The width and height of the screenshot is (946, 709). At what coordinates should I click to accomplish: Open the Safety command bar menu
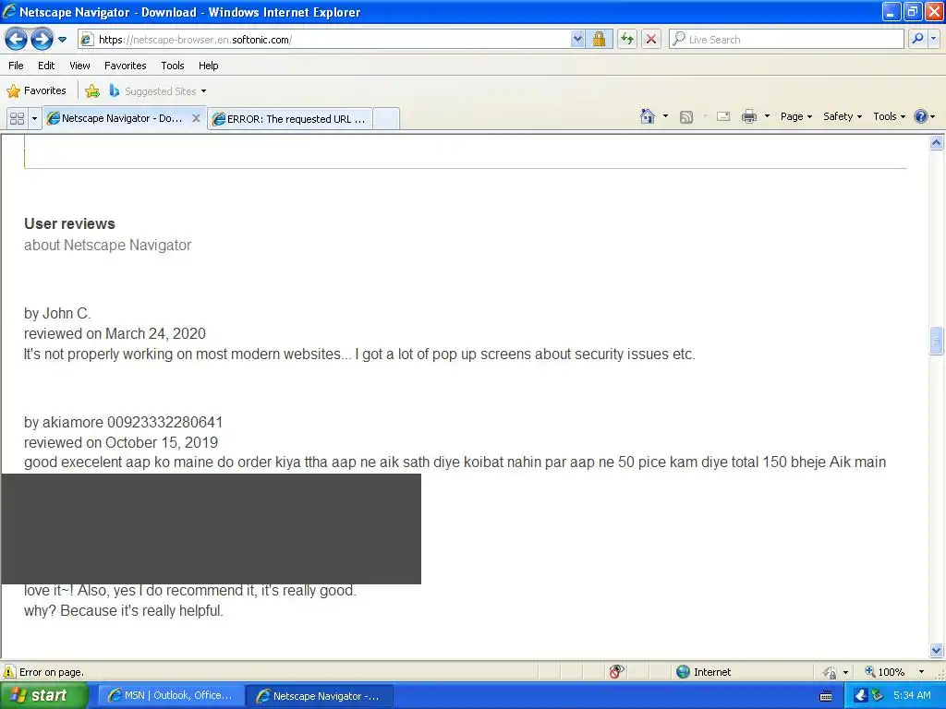pyautogui.click(x=843, y=116)
